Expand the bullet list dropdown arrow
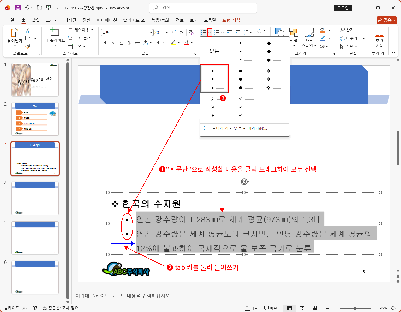This screenshot has width=401, height=312. coord(209,32)
